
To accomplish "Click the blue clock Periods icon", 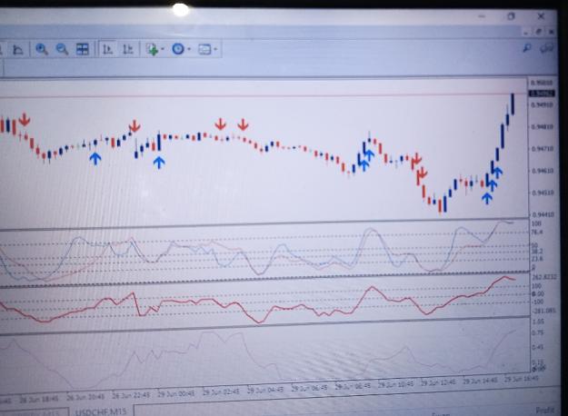I will pyautogui.click(x=178, y=49).
